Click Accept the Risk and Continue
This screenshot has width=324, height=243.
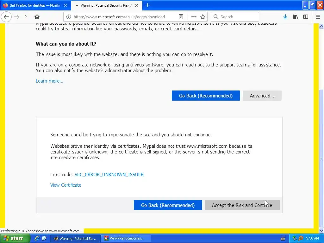tap(242, 205)
